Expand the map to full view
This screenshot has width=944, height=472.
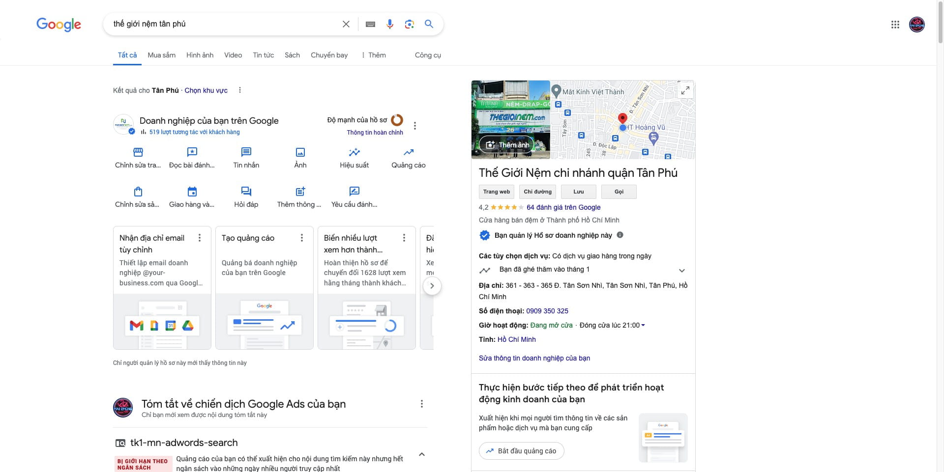(x=685, y=90)
